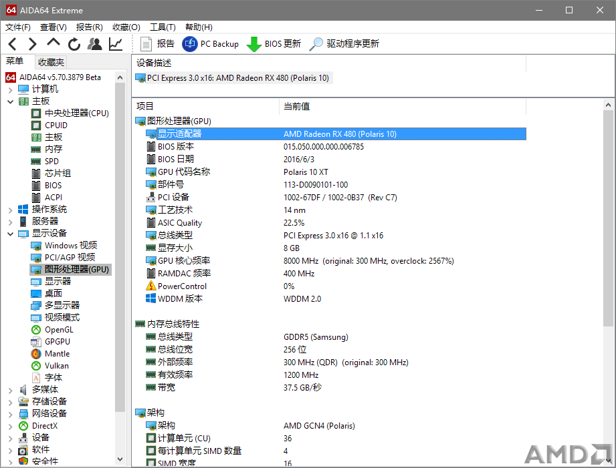The width and height of the screenshot is (616, 468).
Task: Click the 带宽 bandwidth row
Action: coord(336,388)
